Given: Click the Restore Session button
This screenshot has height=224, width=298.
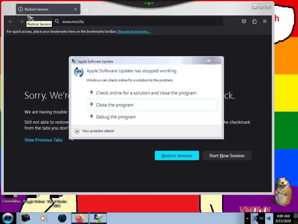Looking at the screenshot, I should (x=177, y=156).
